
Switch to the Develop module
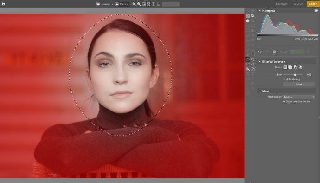click(298, 4)
